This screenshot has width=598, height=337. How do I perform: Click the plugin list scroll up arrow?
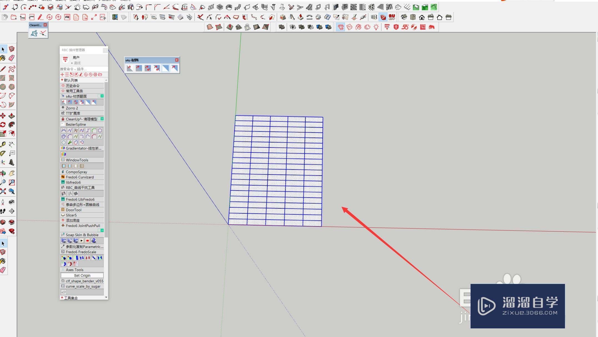[x=106, y=80]
